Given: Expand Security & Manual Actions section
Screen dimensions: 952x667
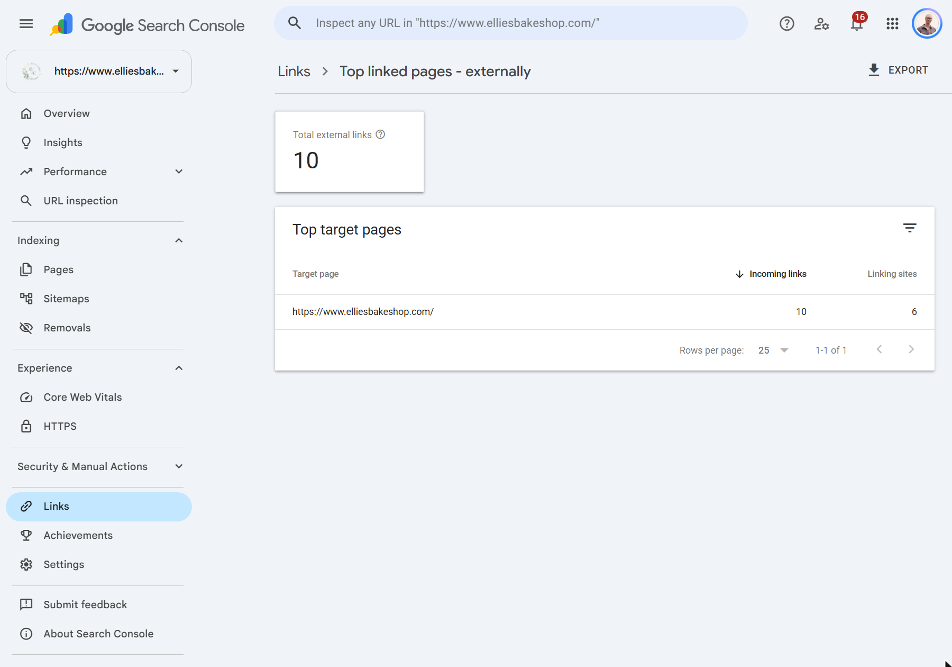Looking at the screenshot, I should coord(179,466).
